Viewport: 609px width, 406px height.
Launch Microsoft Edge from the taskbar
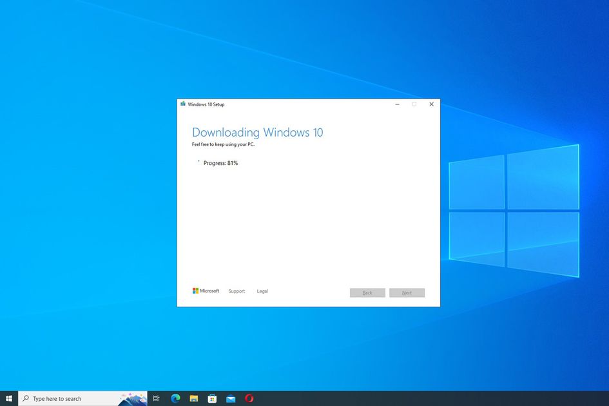tap(175, 399)
